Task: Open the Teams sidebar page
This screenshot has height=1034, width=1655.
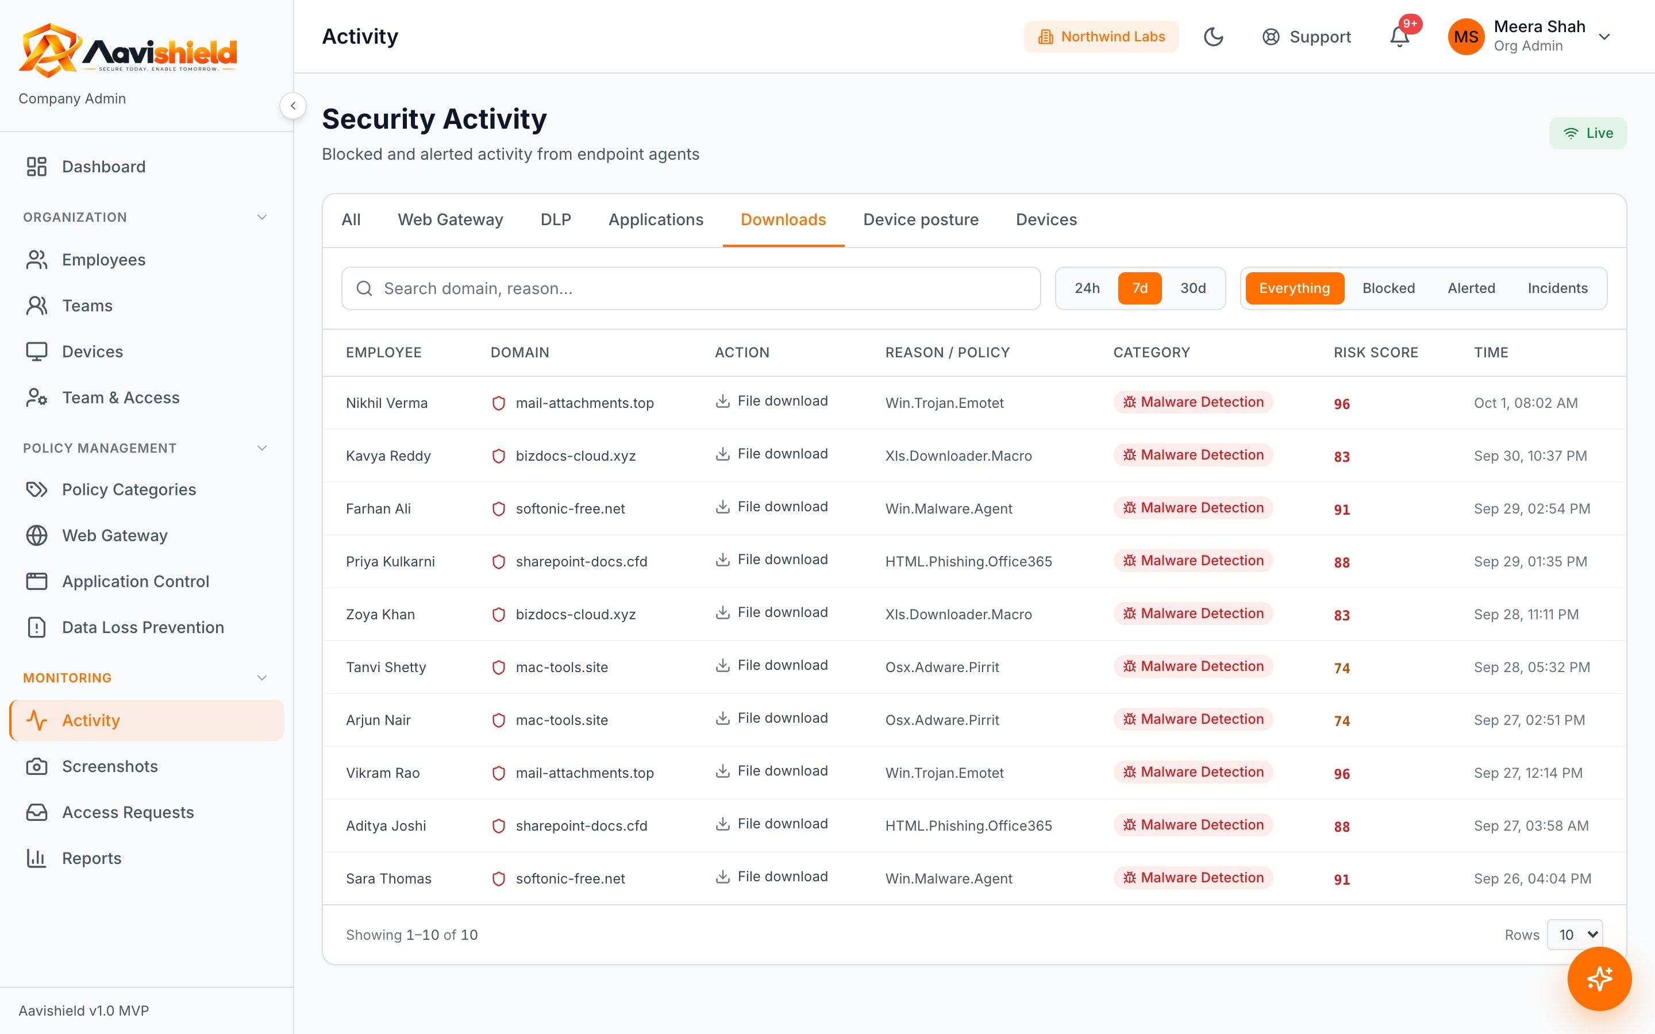Action: coord(147,306)
